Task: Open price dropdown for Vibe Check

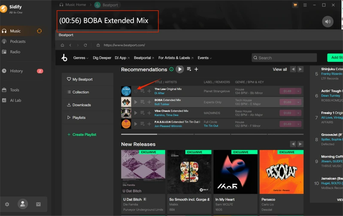Action: tap(298, 113)
